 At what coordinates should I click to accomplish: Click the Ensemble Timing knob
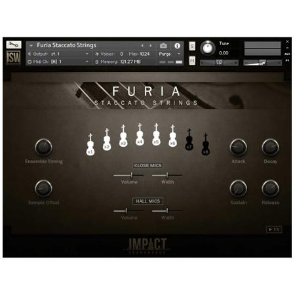43,147
